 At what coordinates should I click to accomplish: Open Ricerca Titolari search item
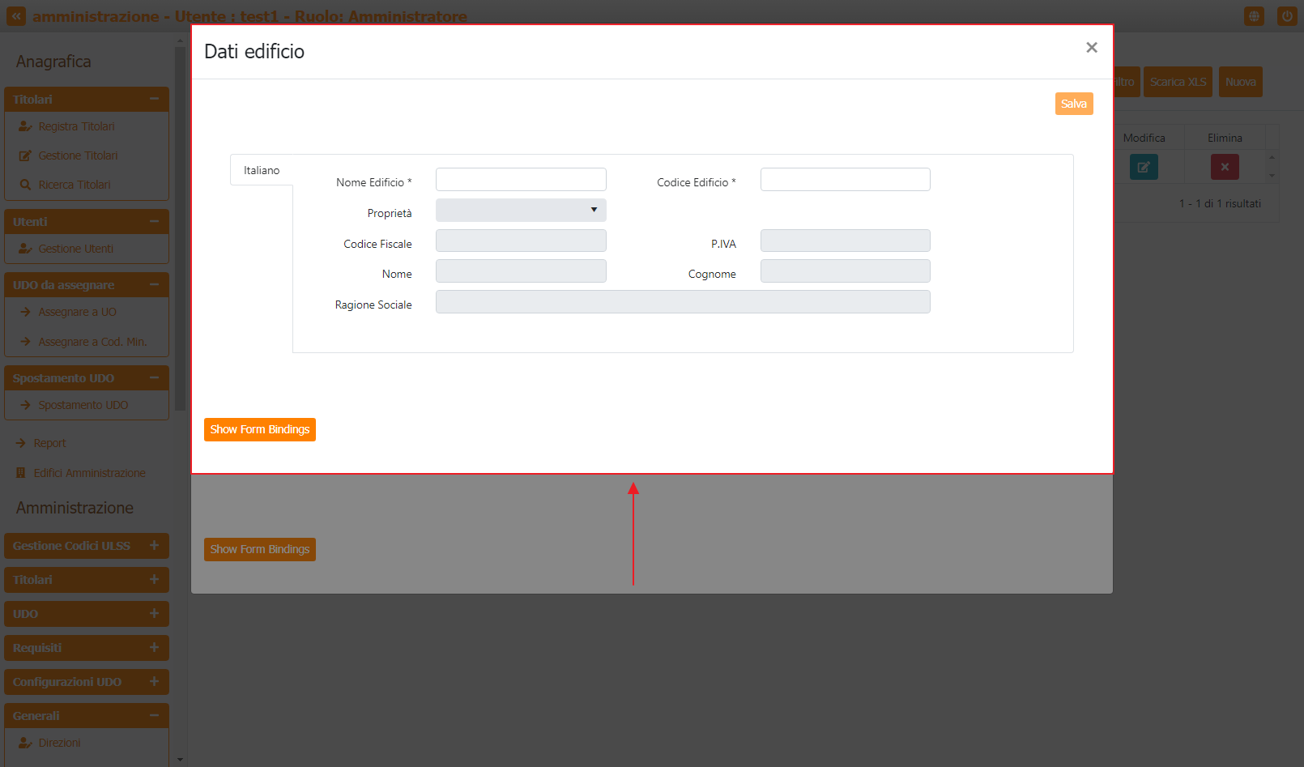74,185
